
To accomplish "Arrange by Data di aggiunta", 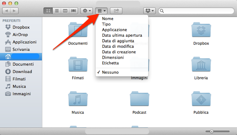I will click(x=122, y=41).
